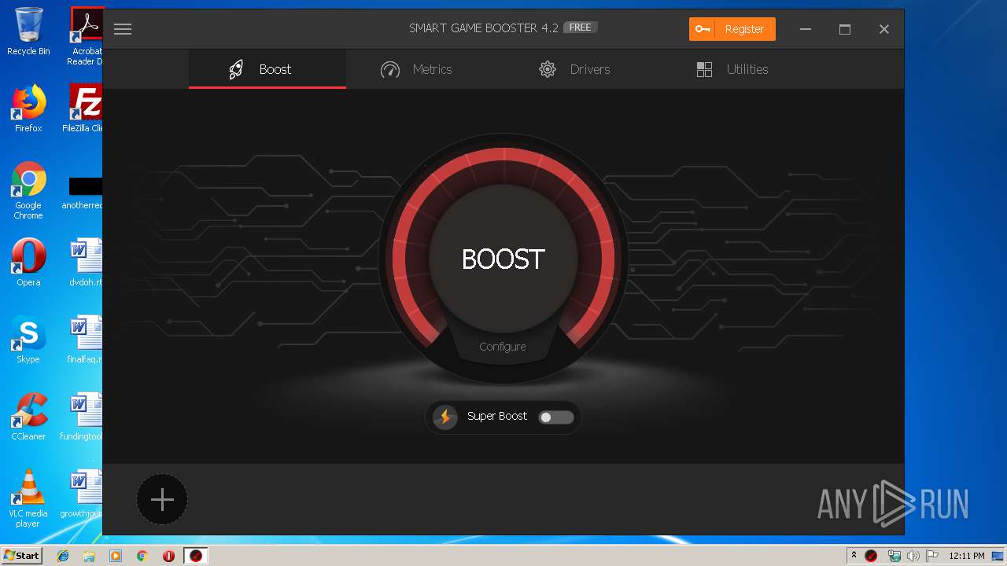Click the taskbar clock showing 12:11 PM

pos(967,556)
